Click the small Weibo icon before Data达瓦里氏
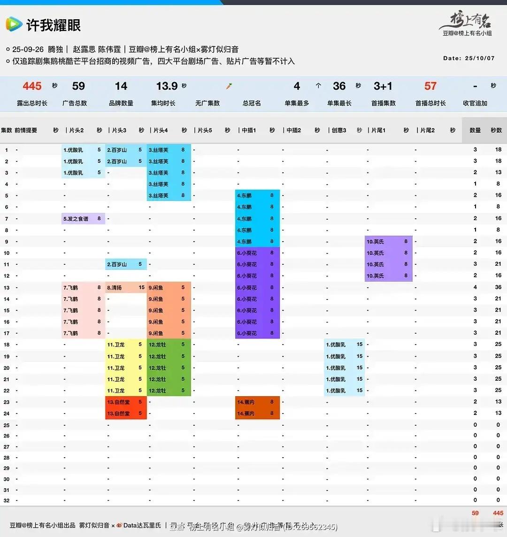The width and height of the screenshot is (507, 537). click(119, 525)
